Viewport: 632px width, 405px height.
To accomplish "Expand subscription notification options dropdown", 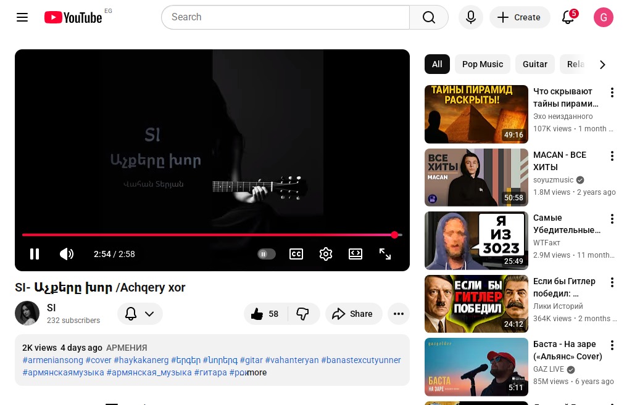I will coord(140,314).
